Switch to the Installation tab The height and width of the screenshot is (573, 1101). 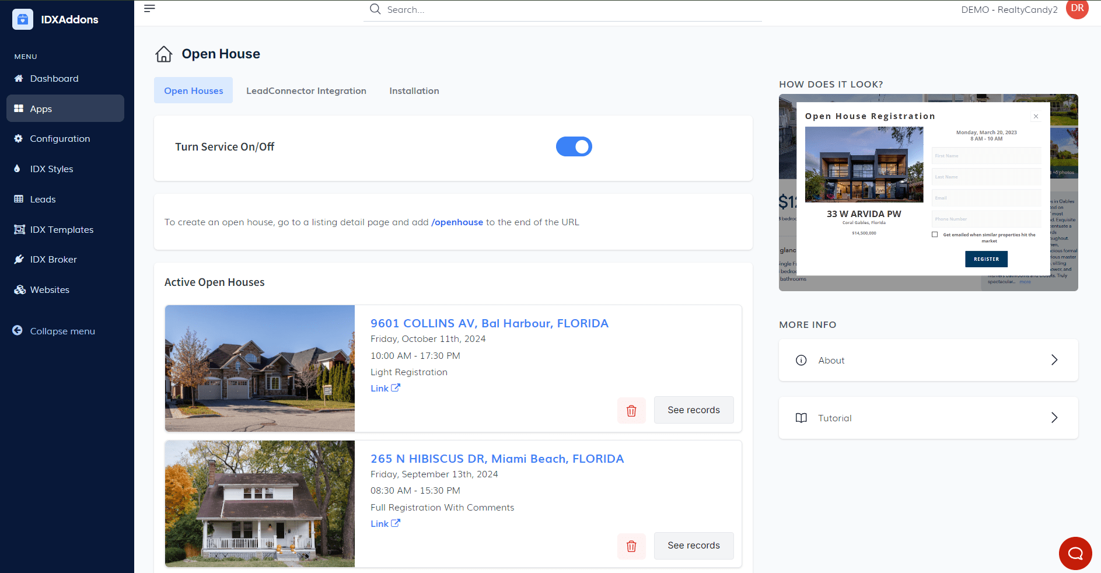point(414,91)
